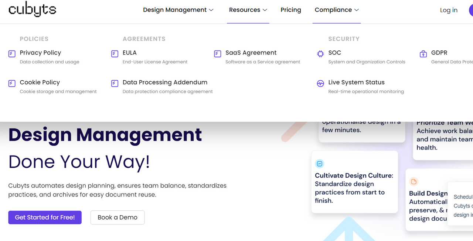Expand the Design Management chevron
The height and width of the screenshot is (241, 473).
(211, 10)
